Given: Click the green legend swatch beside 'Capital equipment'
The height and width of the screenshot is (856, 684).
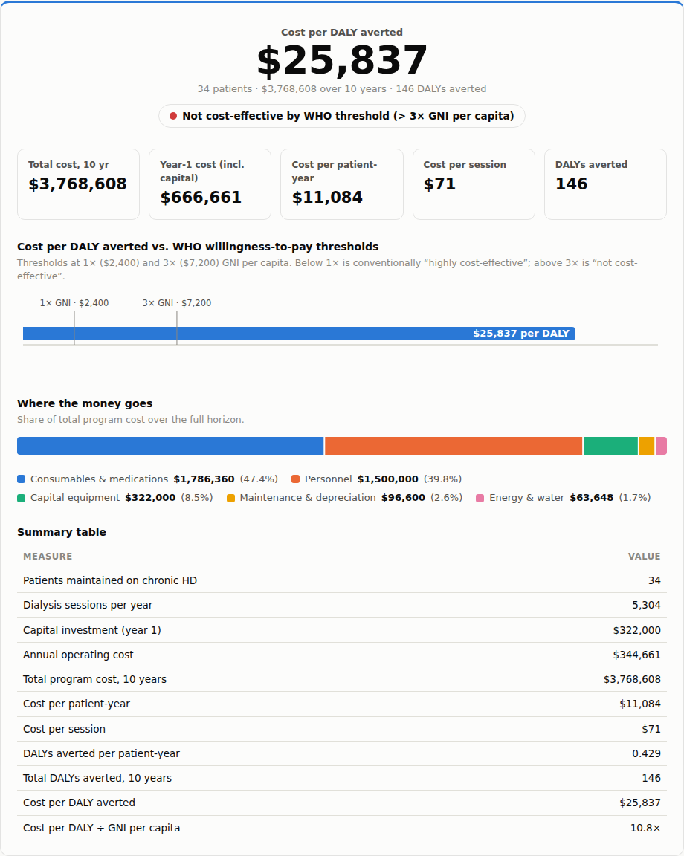Looking at the screenshot, I should coord(22,498).
